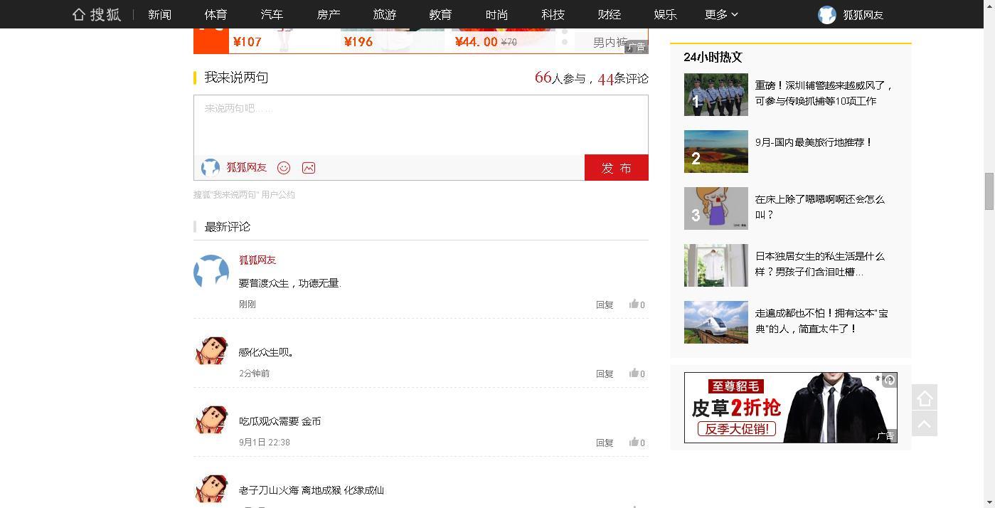This screenshot has width=995, height=508.
Task: Reply to comment 要普渡众生，功德无量
Action: tap(605, 305)
